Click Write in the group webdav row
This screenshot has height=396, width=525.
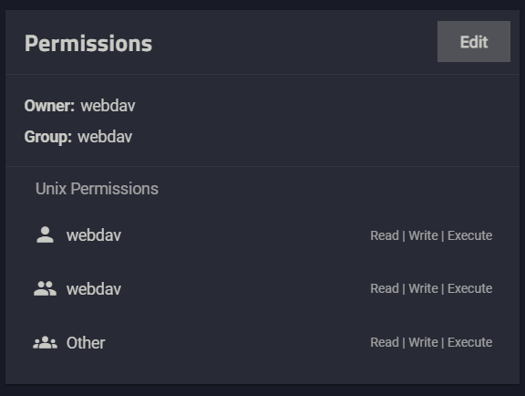coord(423,288)
